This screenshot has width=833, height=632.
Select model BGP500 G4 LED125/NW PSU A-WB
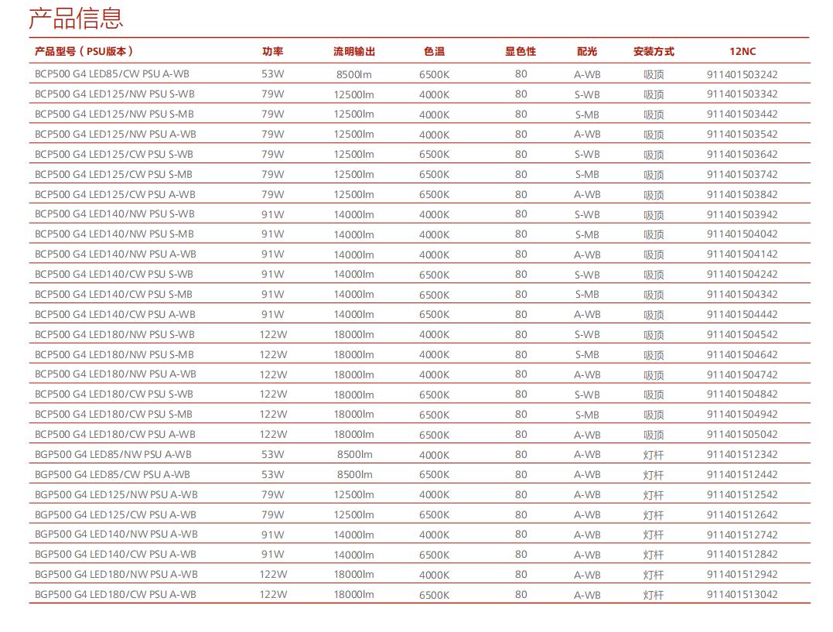116,495
